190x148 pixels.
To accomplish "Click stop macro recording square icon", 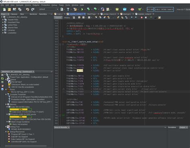I will tap(146, 18).
